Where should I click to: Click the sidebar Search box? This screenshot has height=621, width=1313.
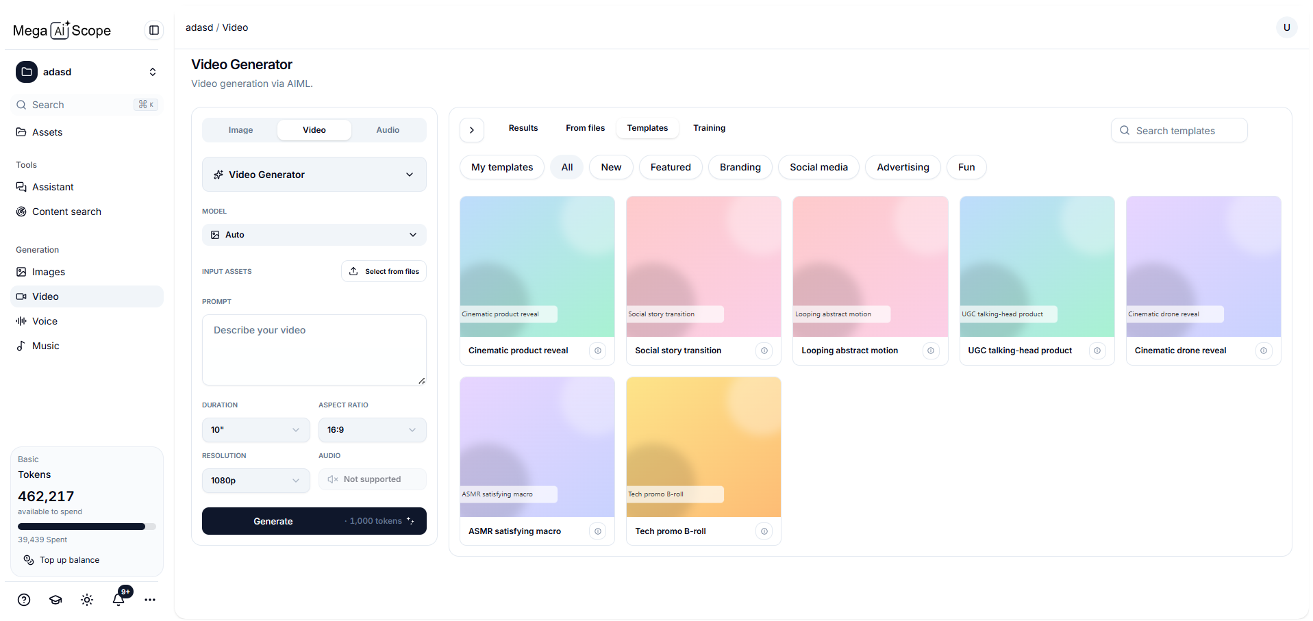tap(87, 105)
